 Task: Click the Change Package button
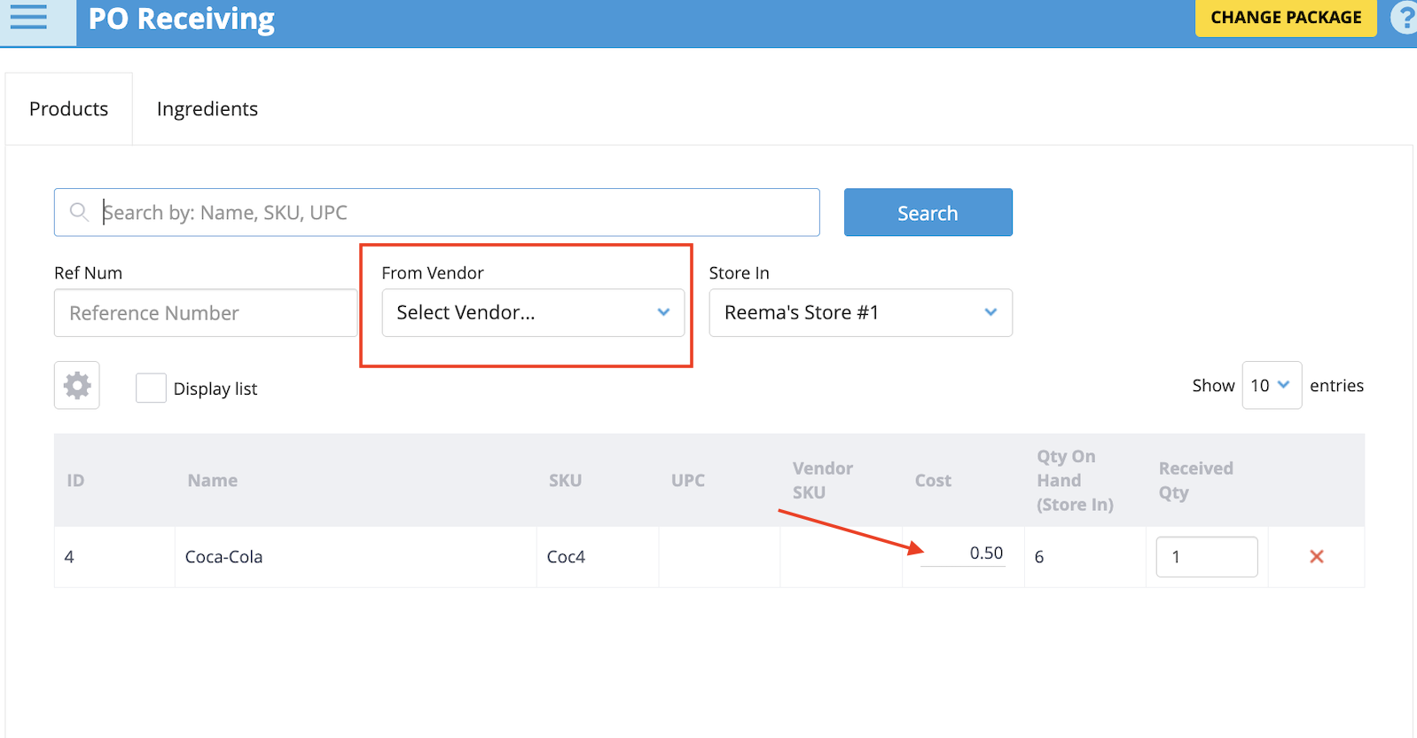[1285, 18]
